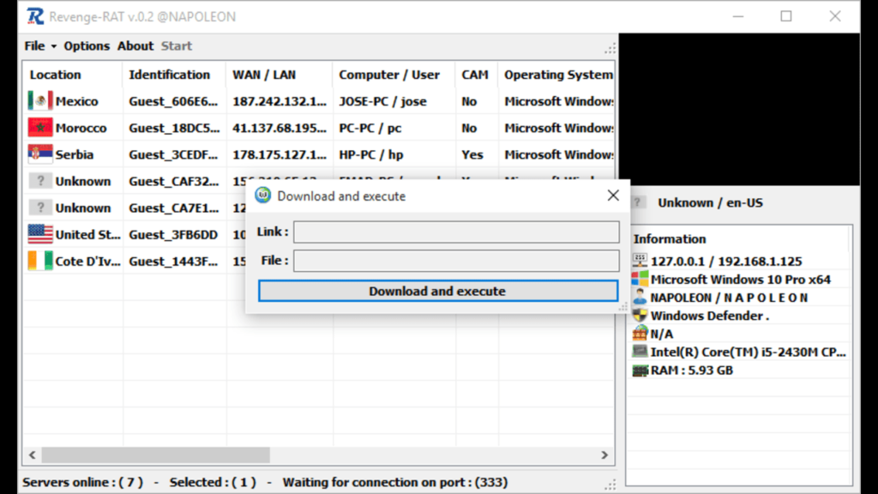Open the File menu
Screen dimensions: 878x494
tap(34, 46)
